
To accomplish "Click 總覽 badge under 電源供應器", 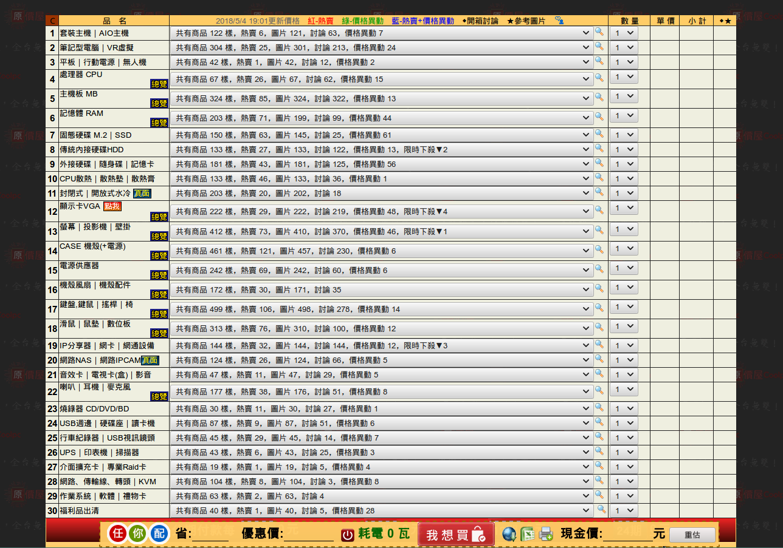I will pos(159,275).
